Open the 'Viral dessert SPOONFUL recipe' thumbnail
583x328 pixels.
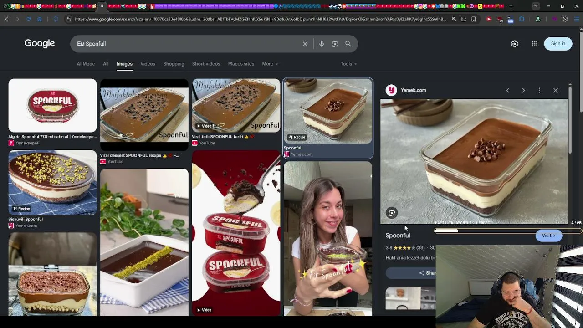point(144,115)
